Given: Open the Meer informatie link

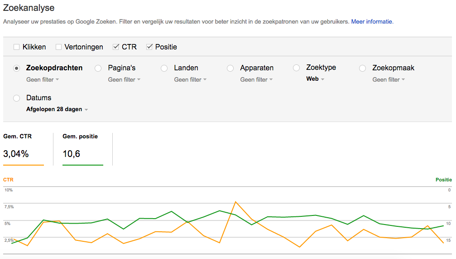Looking at the screenshot, I should (372, 22).
